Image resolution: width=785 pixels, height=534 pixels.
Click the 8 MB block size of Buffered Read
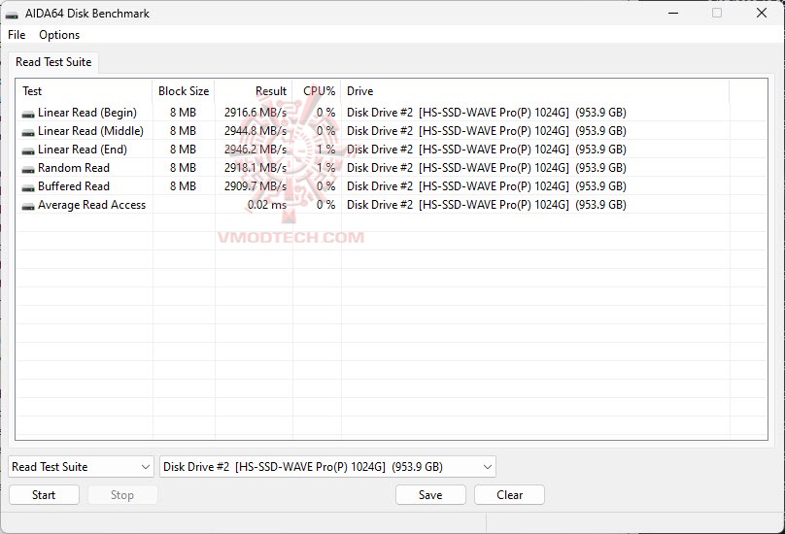tap(183, 186)
